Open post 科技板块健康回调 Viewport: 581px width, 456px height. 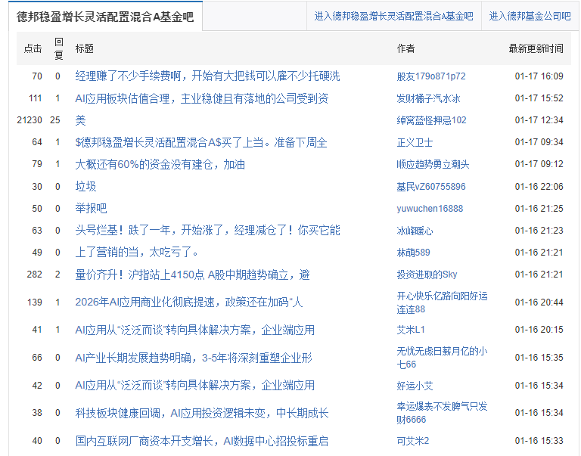click(202, 413)
